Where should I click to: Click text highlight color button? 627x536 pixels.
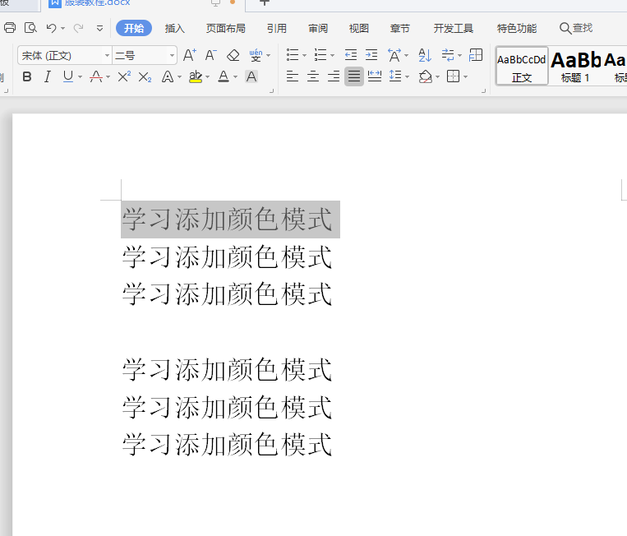pos(196,76)
